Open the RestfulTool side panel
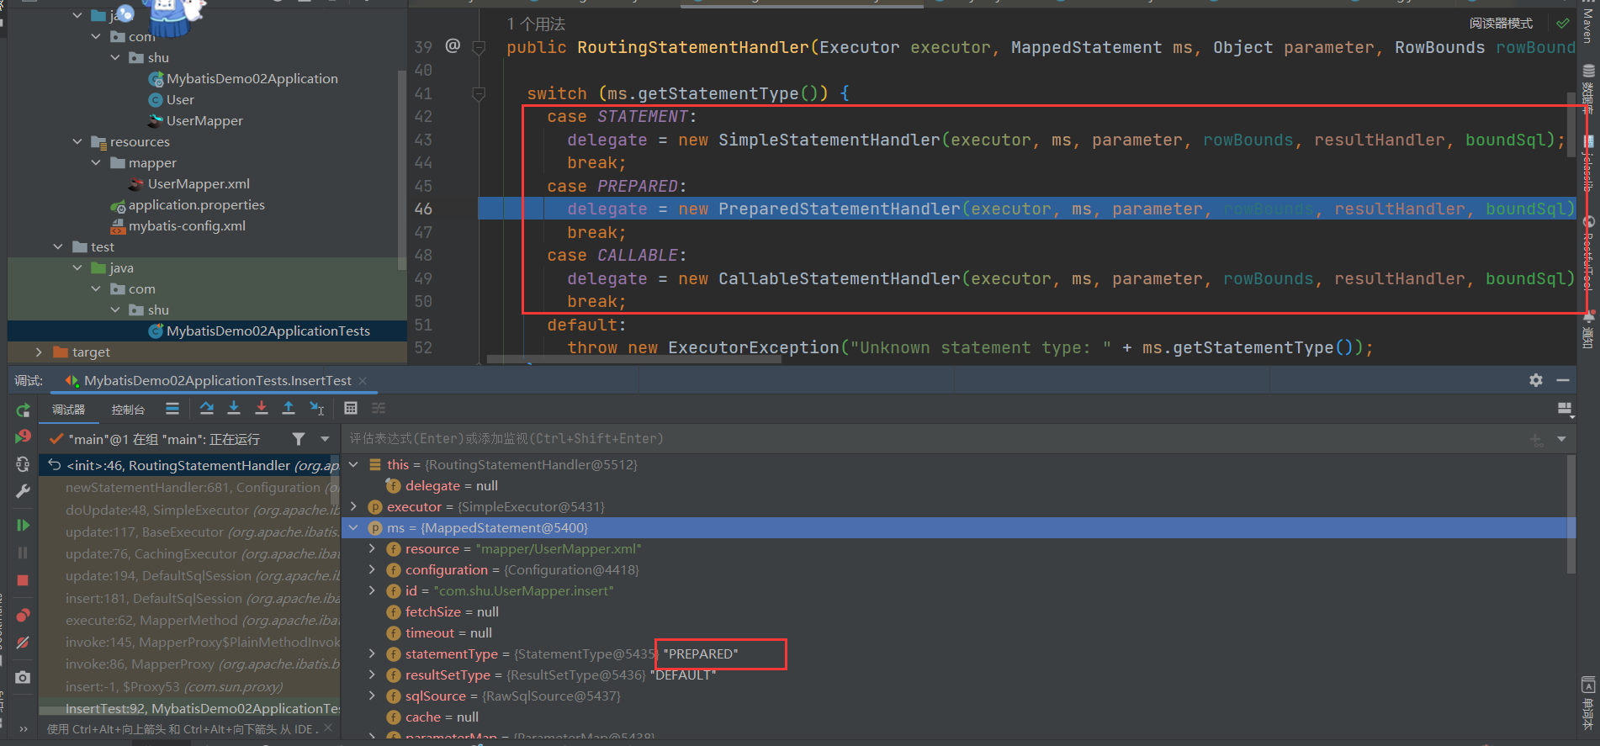The image size is (1600, 746). (1588, 252)
